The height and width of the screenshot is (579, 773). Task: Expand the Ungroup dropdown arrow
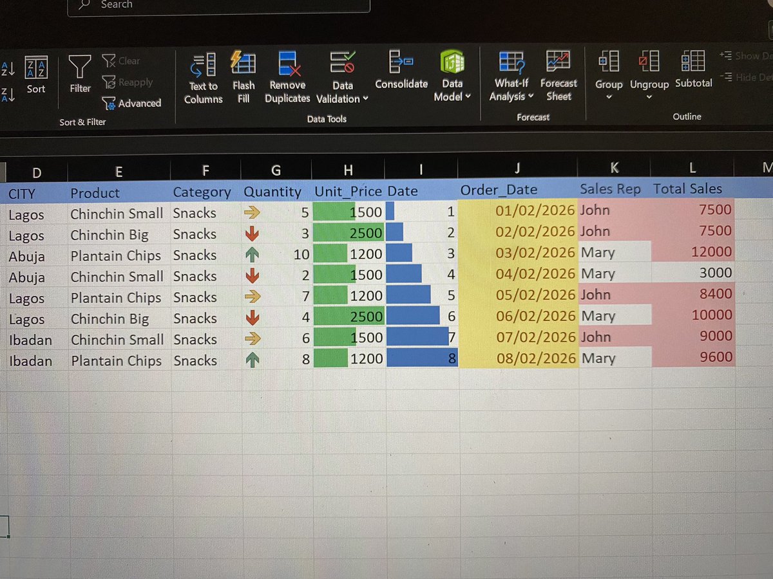tap(649, 97)
